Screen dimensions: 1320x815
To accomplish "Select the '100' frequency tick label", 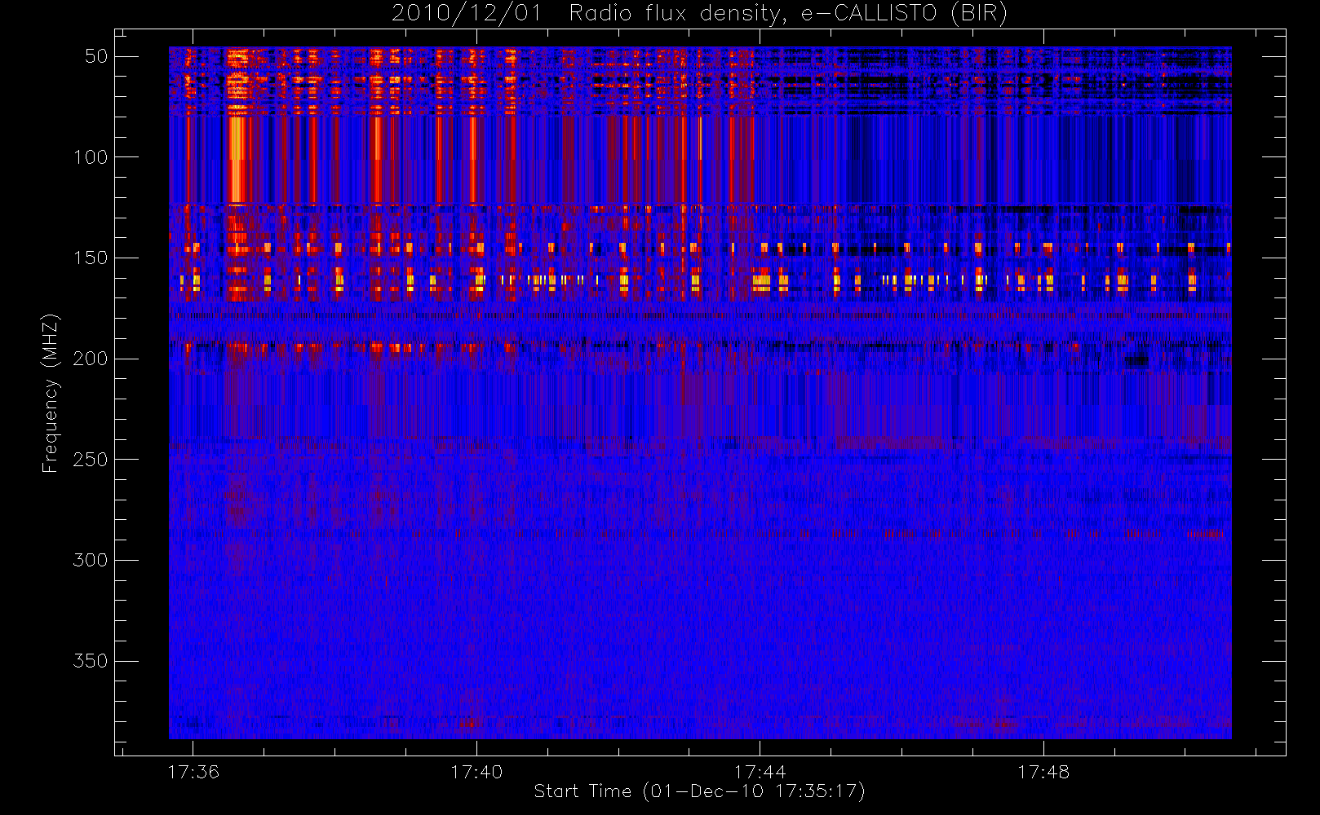I will pos(91,157).
